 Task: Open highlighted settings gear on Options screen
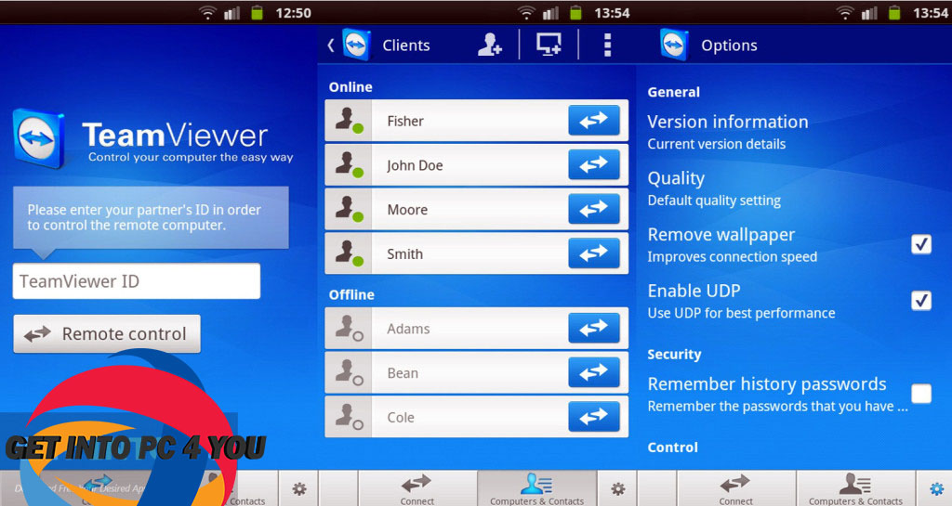935,488
